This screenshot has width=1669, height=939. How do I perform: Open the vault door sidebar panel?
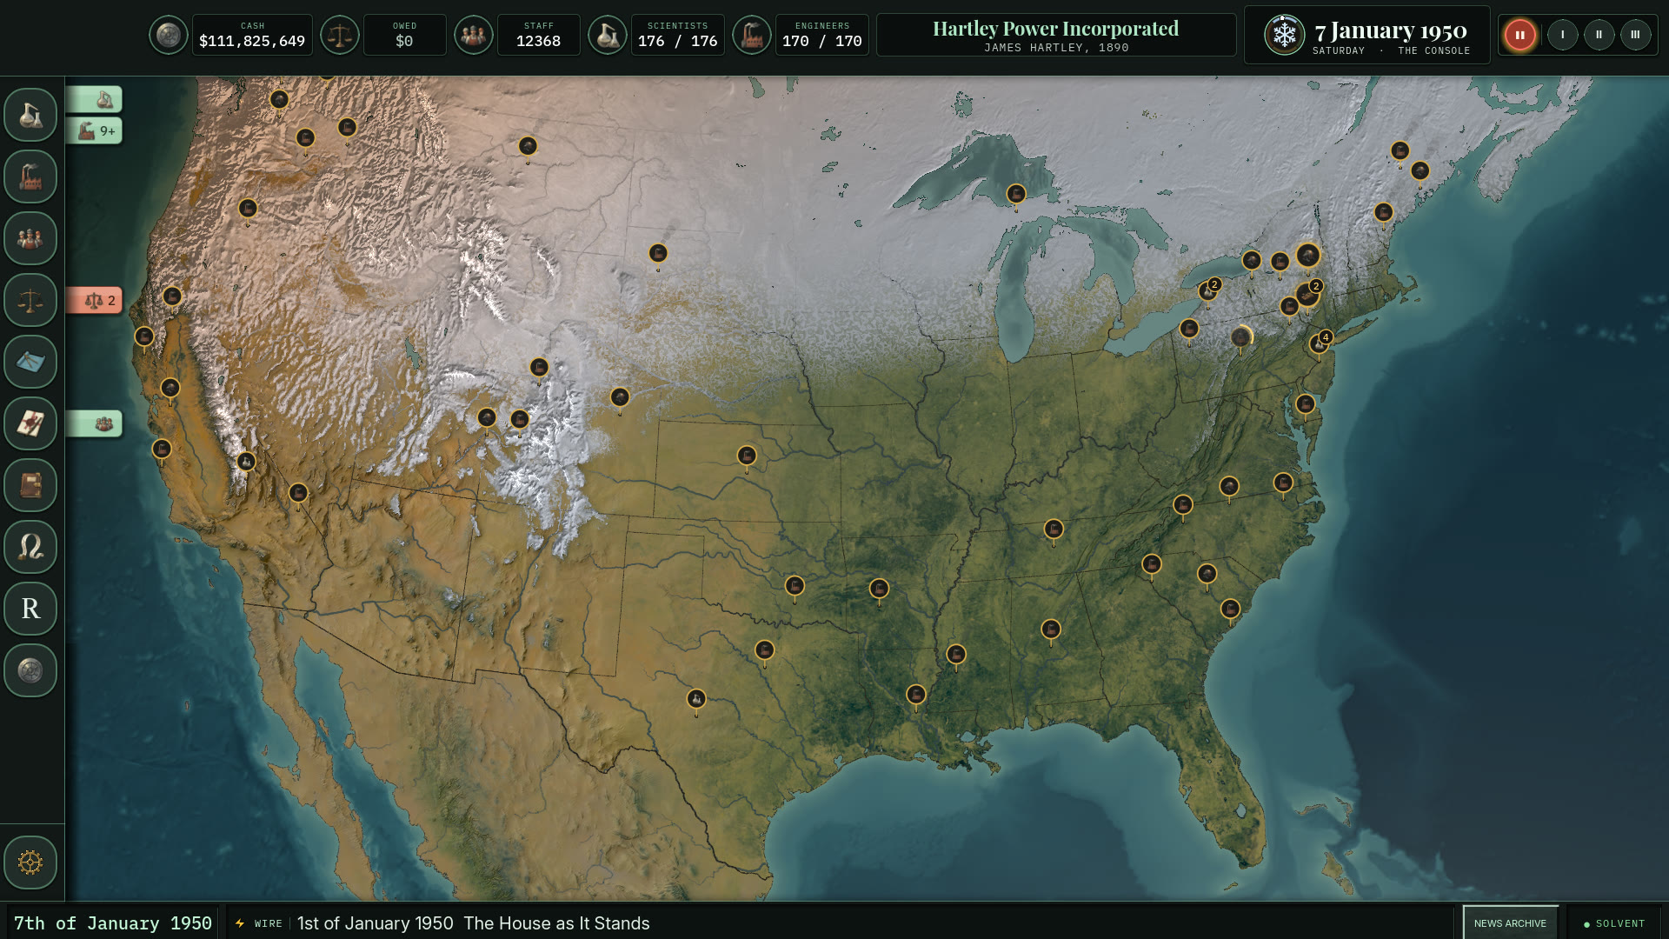pyautogui.click(x=30, y=670)
